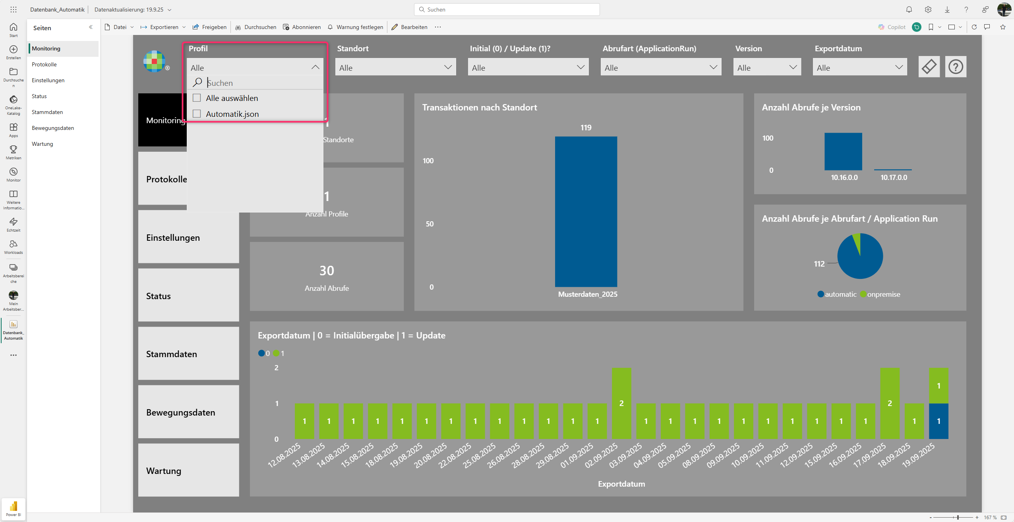This screenshot has width=1014, height=522.
Task: Open the Exportieren menu
Action: [x=163, y=27]
